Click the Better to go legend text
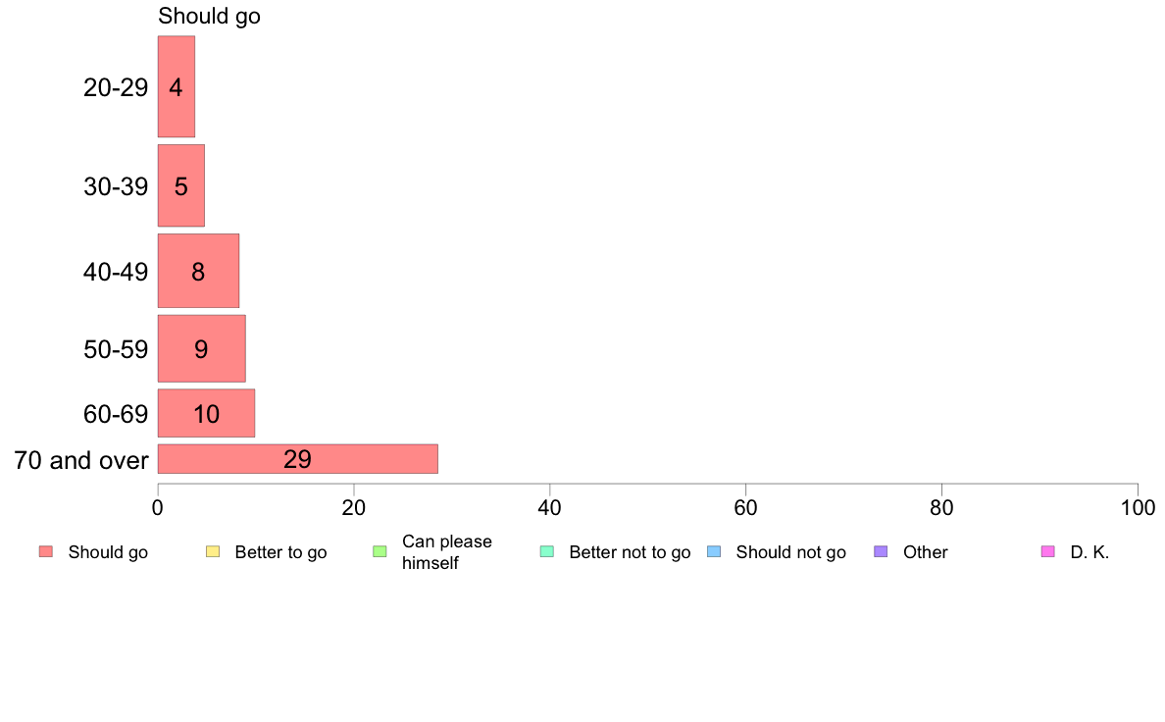This screenshot has width=1165, height=722. (280, 552)
